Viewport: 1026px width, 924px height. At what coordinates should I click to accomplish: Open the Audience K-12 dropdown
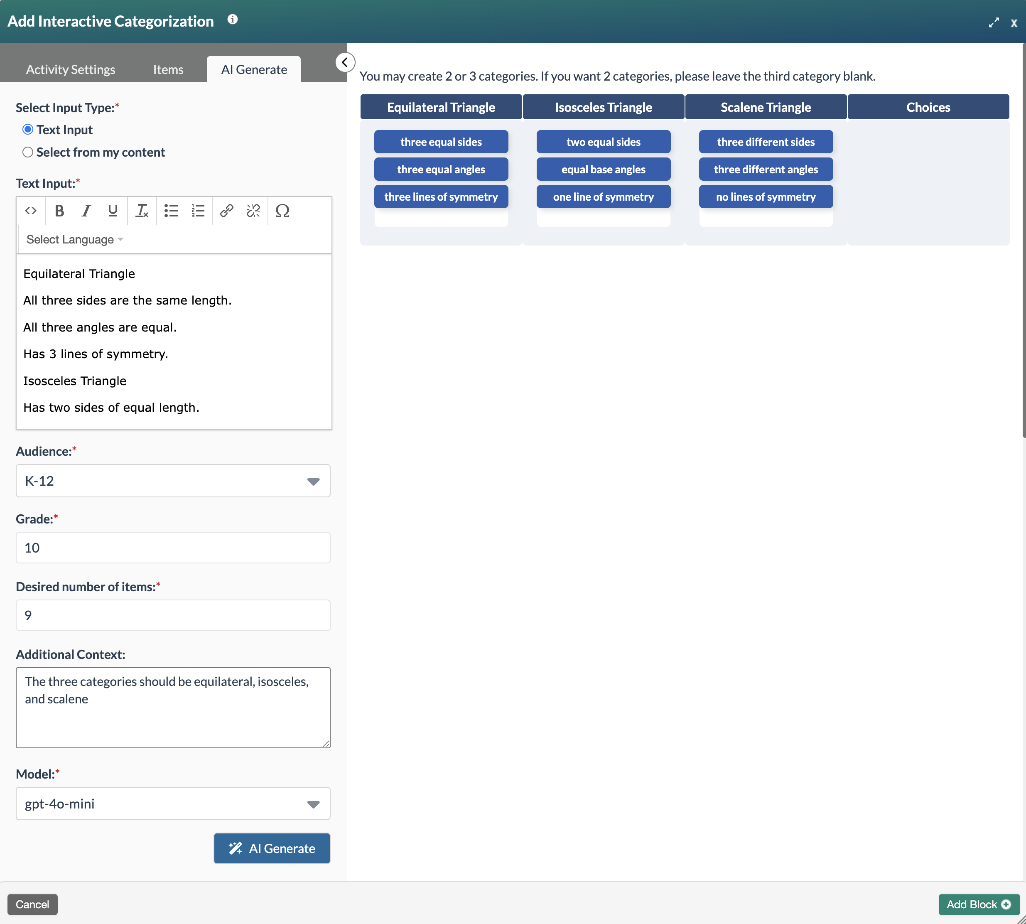173,481
